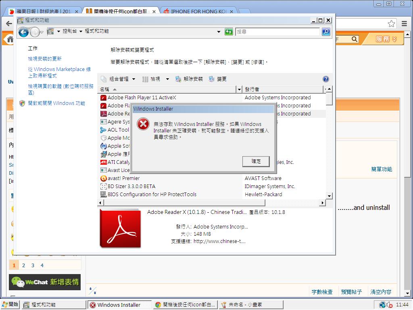The image size is (413, 310).
Task: Click the 發行者 column header
Action: [x=282, y=89]
